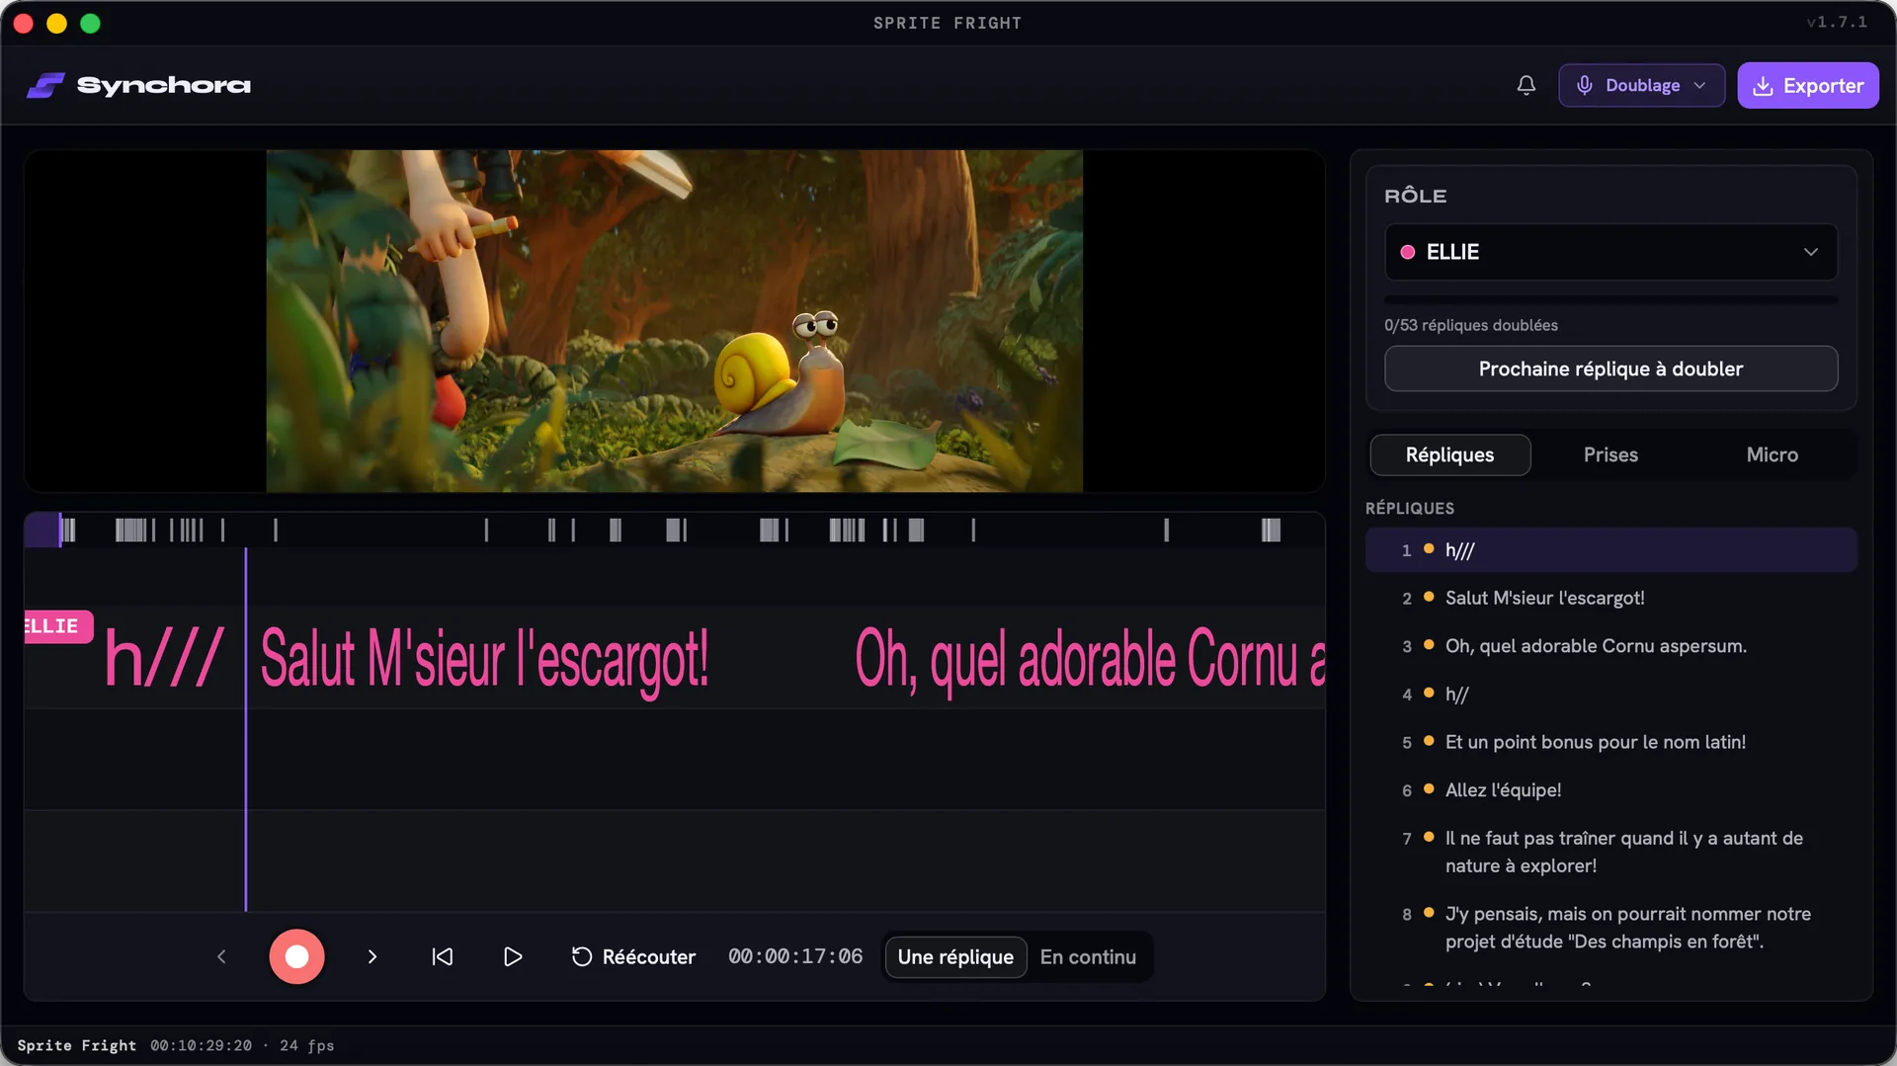Image resolution: width=1897 pixels, height=1066 pixels.
Task: Go to next line with right chevron
Action: (x=371, y=956)
